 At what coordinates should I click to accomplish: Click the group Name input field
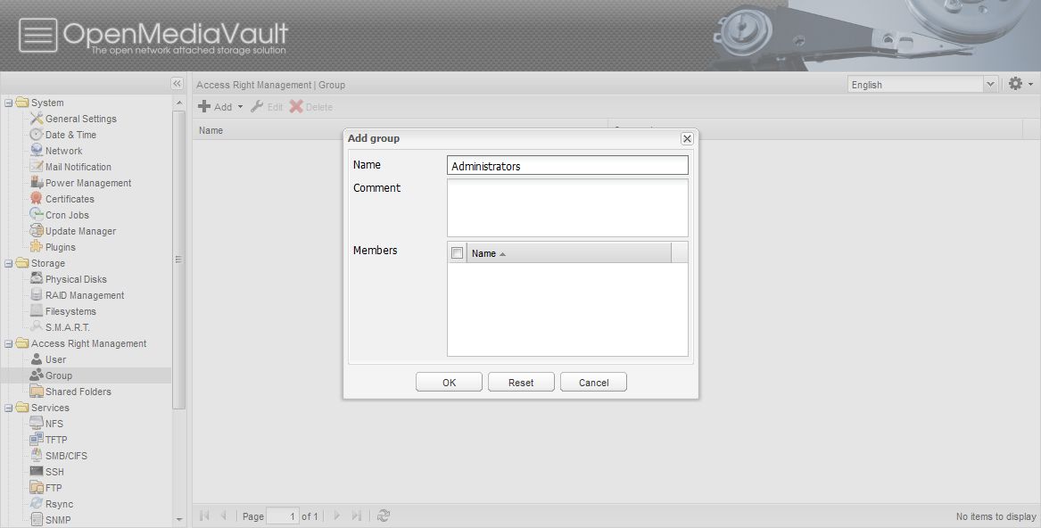point(567,165)
